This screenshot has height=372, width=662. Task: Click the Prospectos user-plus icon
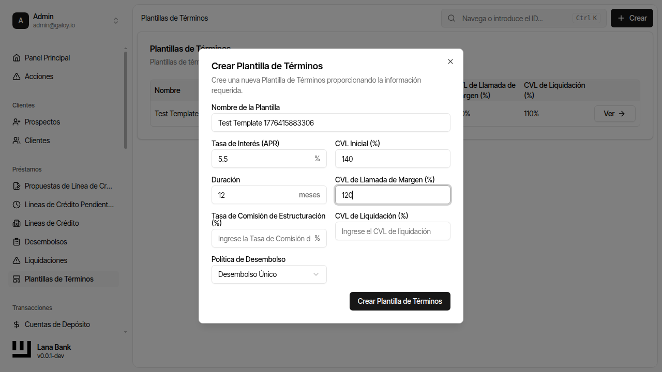coord(17,122)
